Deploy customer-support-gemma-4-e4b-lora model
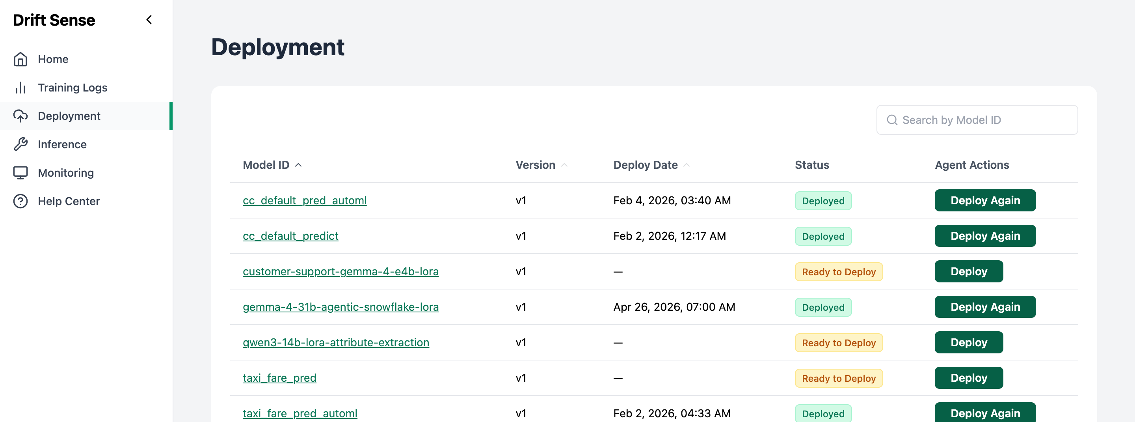This screenshot has width=1135, height=422. click(969, 272)
